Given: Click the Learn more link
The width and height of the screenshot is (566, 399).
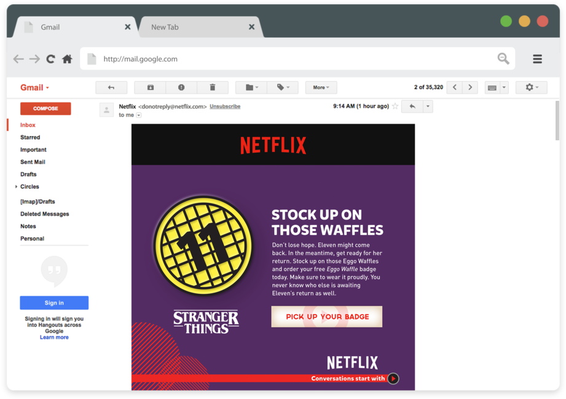Looking at the screenshot, I should pyautogui.click(x=54, y=338).
